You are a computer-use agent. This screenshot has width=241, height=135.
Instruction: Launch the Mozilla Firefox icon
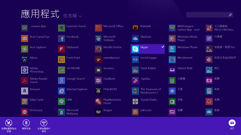pos(98,49)
